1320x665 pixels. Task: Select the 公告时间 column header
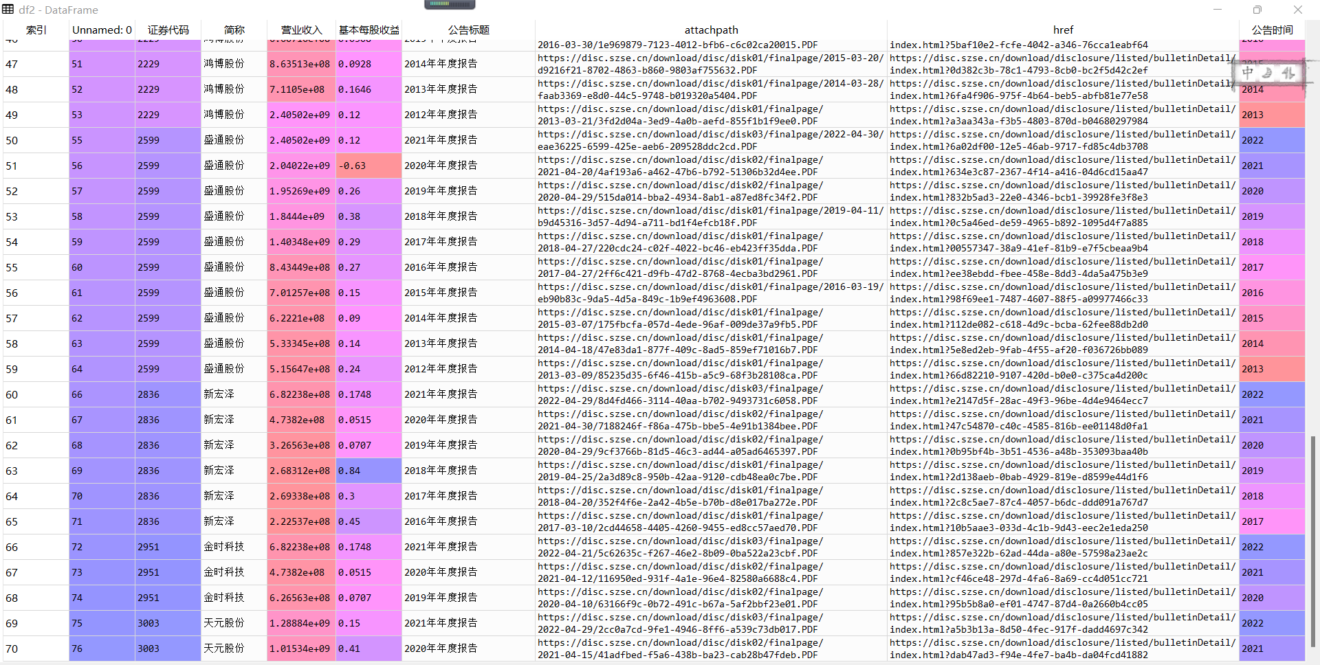pos(1272,30)
